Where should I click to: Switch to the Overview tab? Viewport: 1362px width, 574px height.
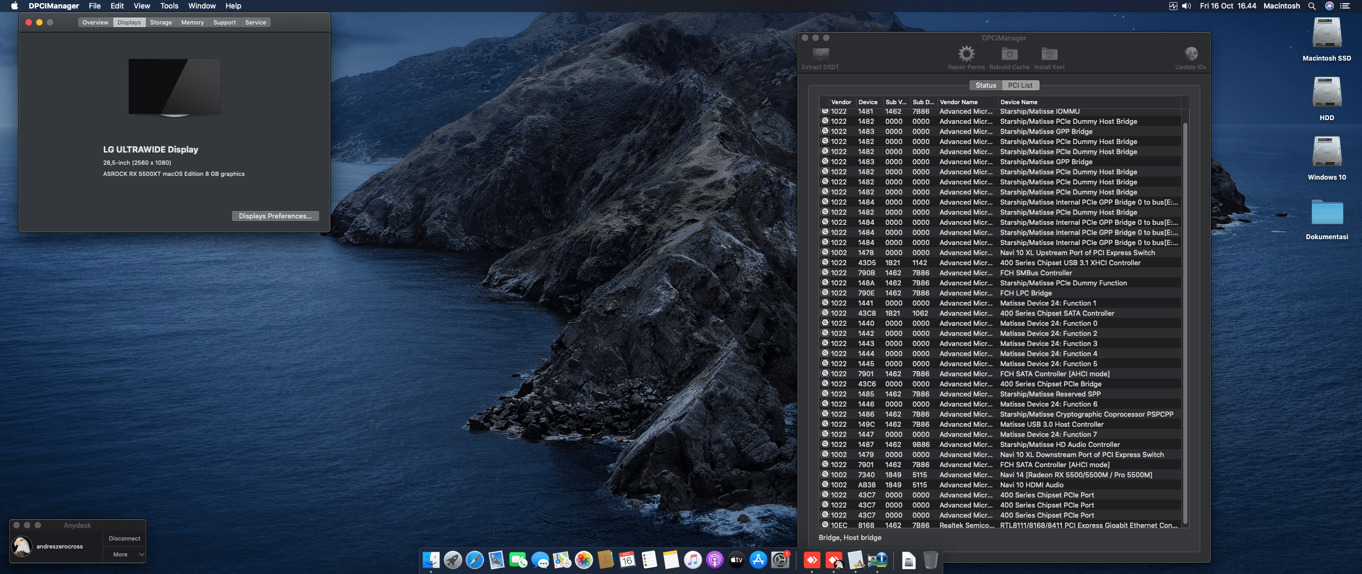point(95,22)
